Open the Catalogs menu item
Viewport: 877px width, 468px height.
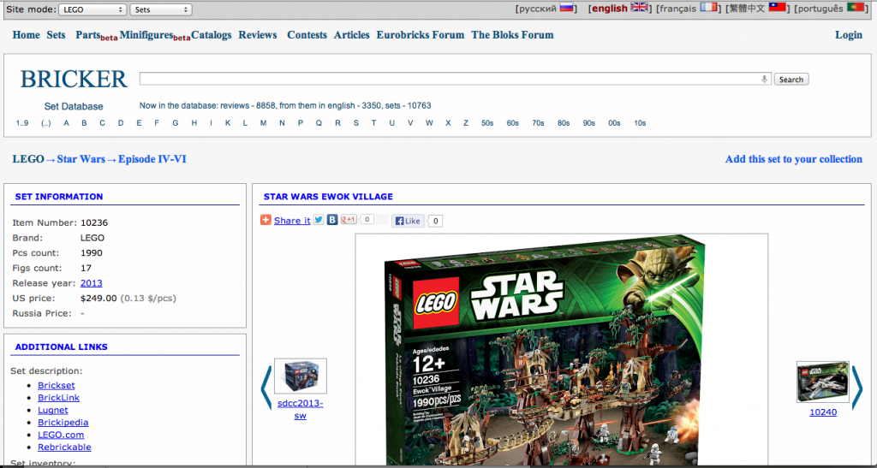point(212,34)
